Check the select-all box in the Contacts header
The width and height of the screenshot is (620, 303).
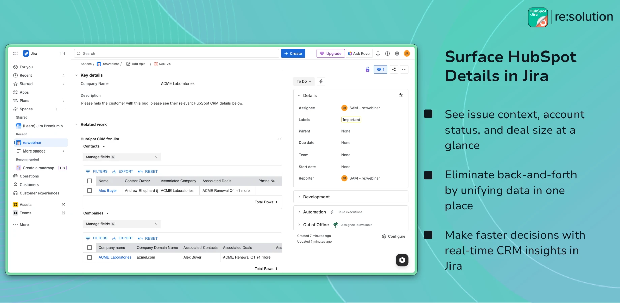(90, 181)
